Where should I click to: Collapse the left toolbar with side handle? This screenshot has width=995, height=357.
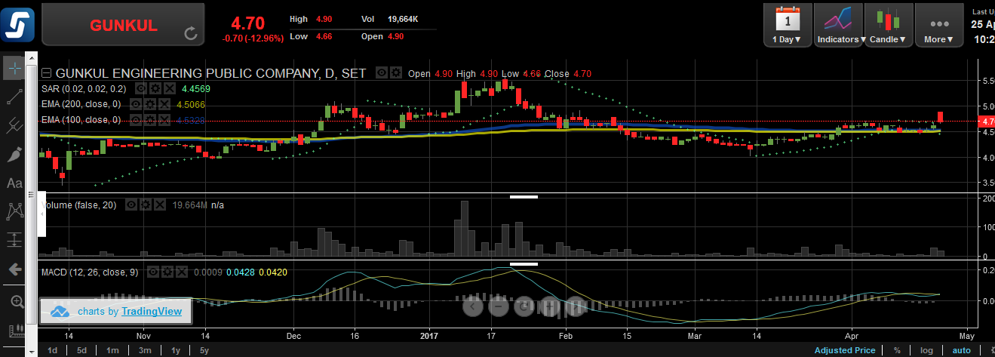(x=42, y=215)
